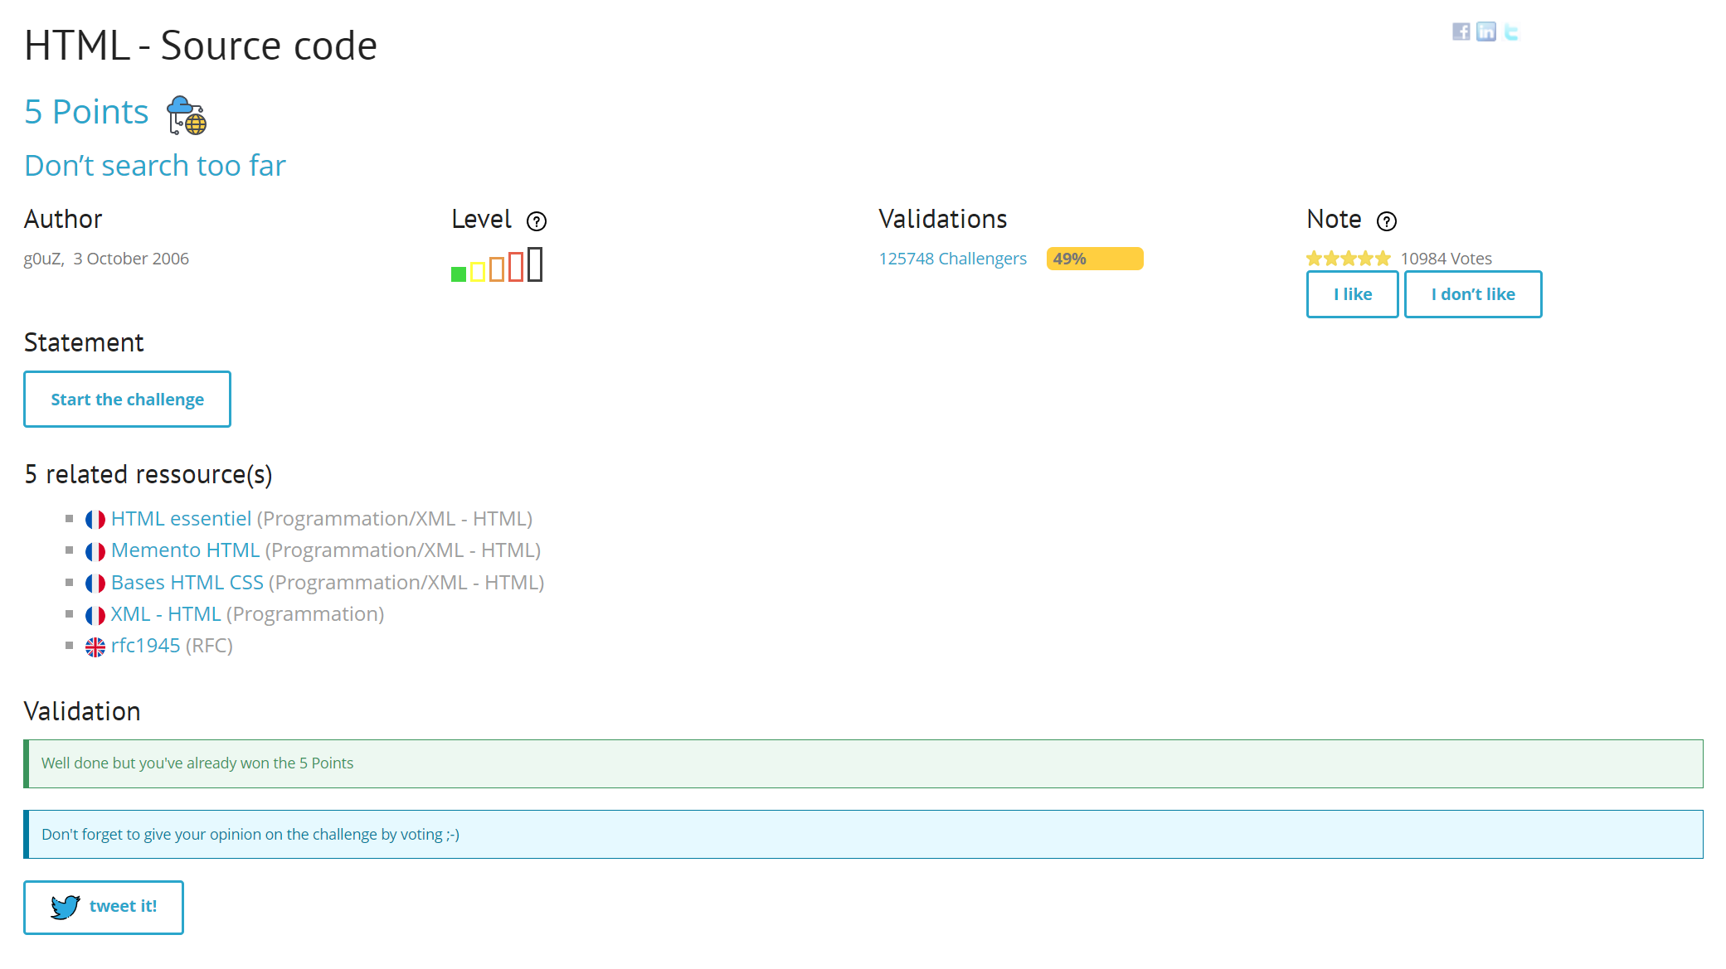Open the Memento HTML resource link

(185, 550)
